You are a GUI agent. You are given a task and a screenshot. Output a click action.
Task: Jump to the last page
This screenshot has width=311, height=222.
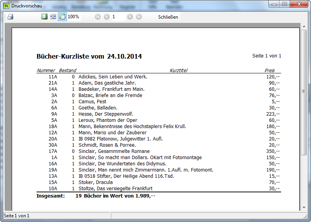tap(139, 17)
